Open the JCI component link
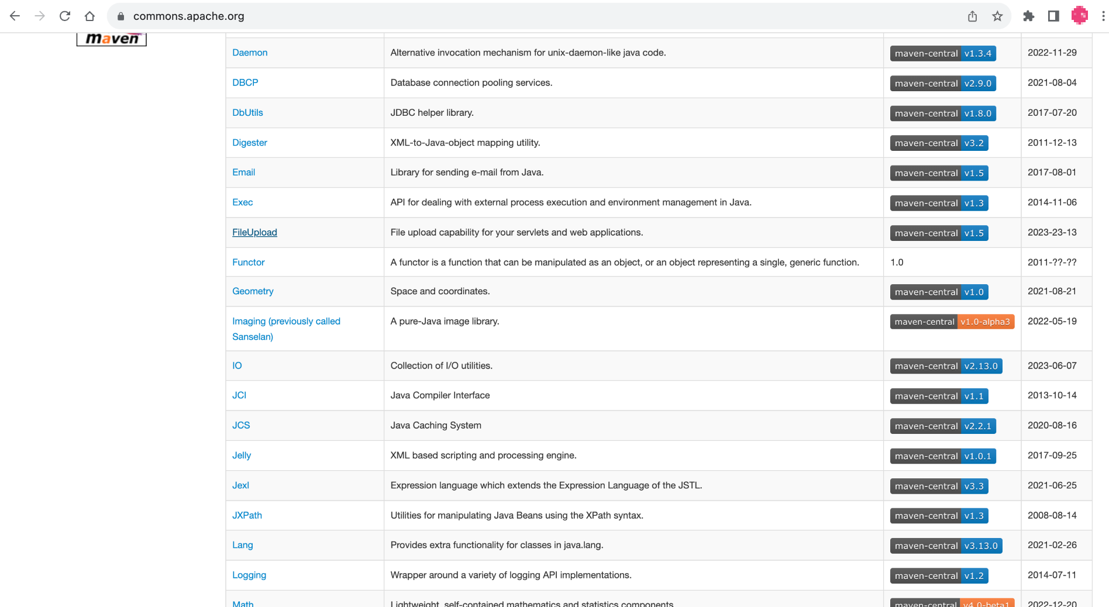Image resolution: width=1109 pixels, height=607 pixels. point(239,395)
